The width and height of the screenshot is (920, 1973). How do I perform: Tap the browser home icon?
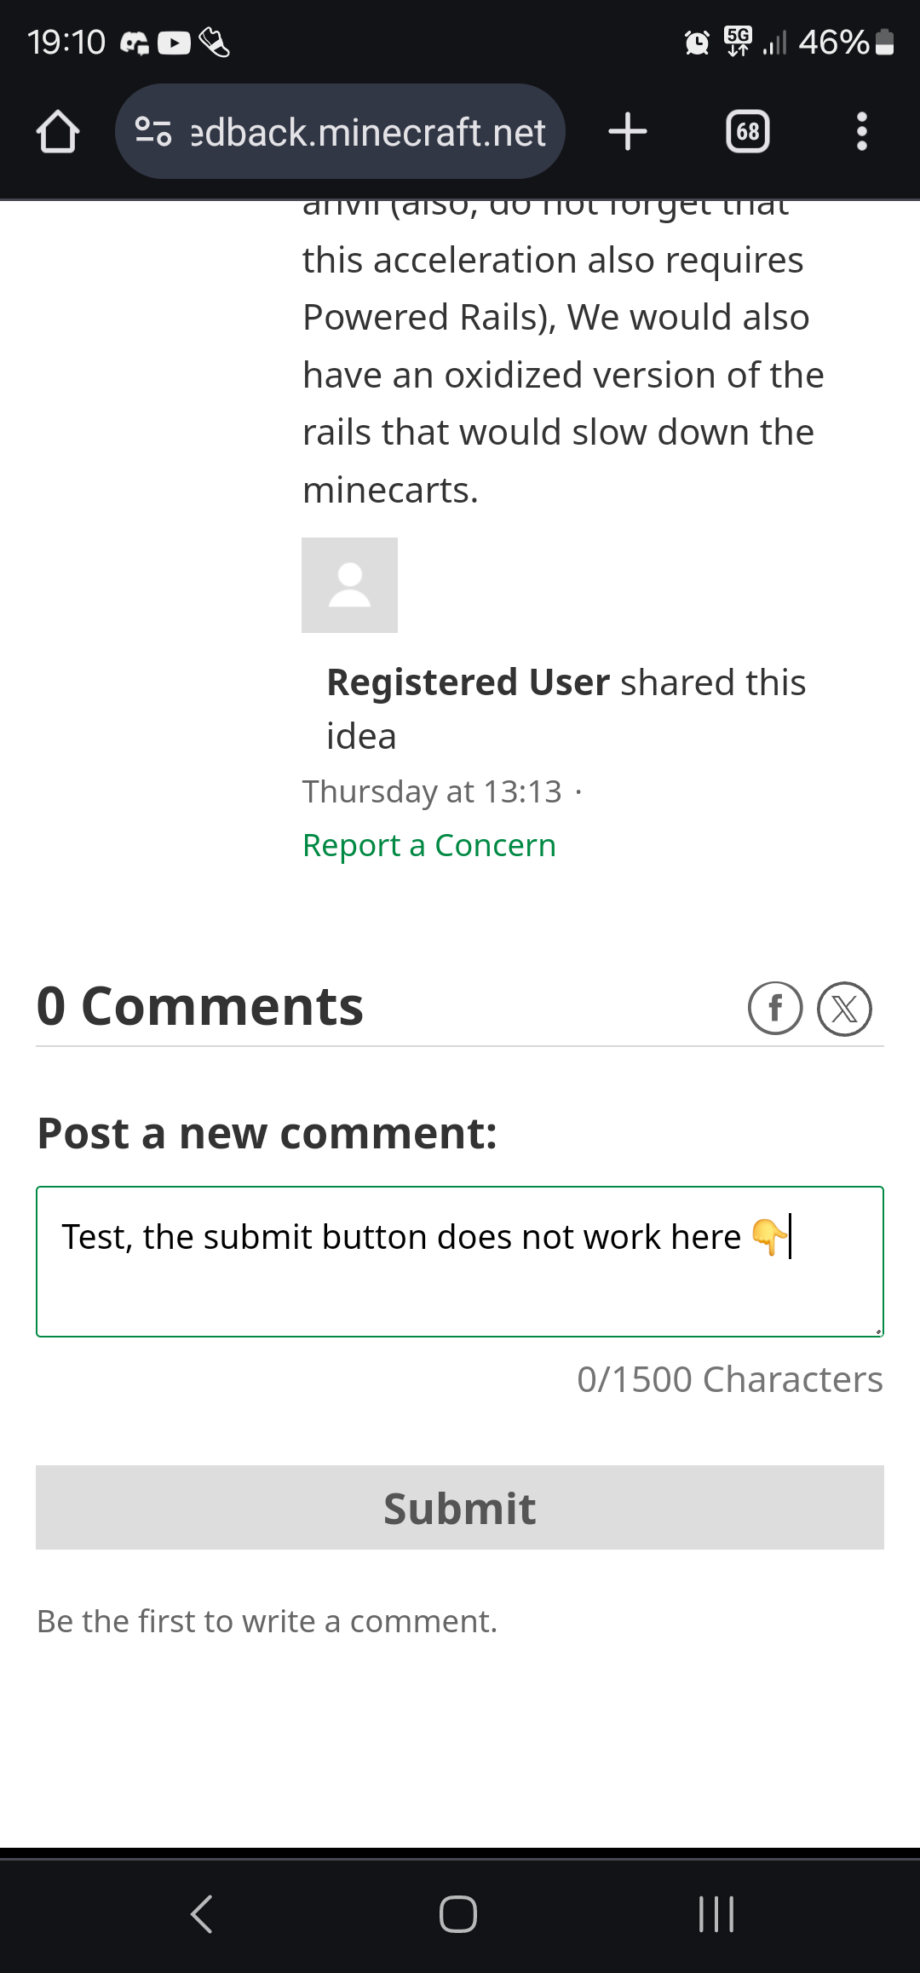[58, 132]
